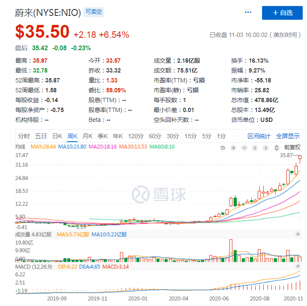
Task: Switch to the 120分 interval tab
Action: (136, 136)
